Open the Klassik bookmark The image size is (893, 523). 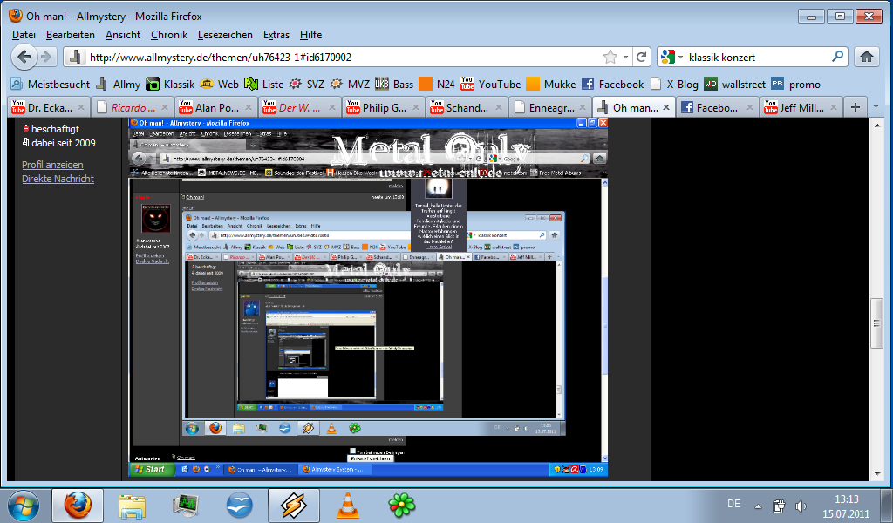(170, 85)
